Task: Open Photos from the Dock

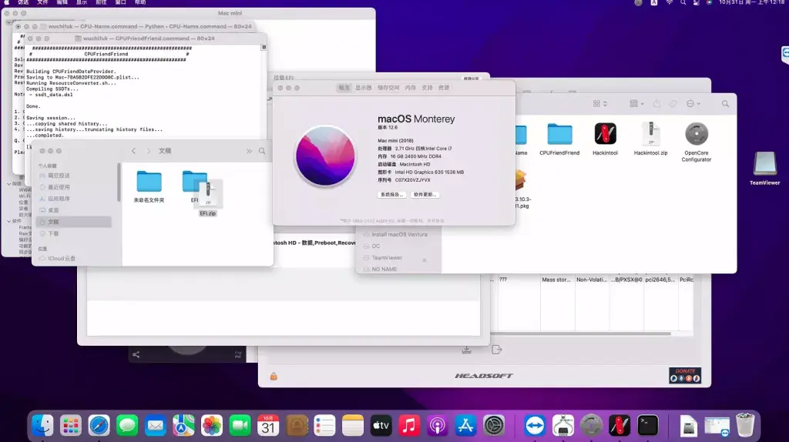Action: 211,426
